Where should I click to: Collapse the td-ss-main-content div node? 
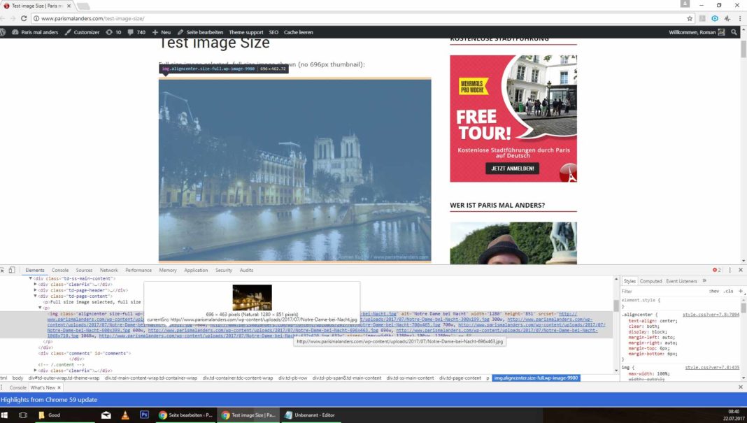[31, 278]
